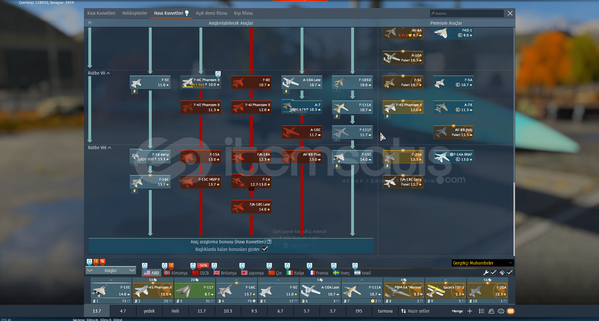Viewport: 599px width, 321px height.
Task: Select the İsrail nation tab
Action: (x=363, y=273)
